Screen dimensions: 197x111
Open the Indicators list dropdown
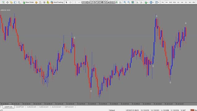pos(146,2)
